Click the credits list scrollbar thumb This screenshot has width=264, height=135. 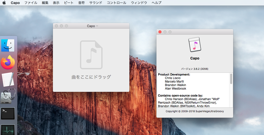pyautogui.click(x=231, y=79)
